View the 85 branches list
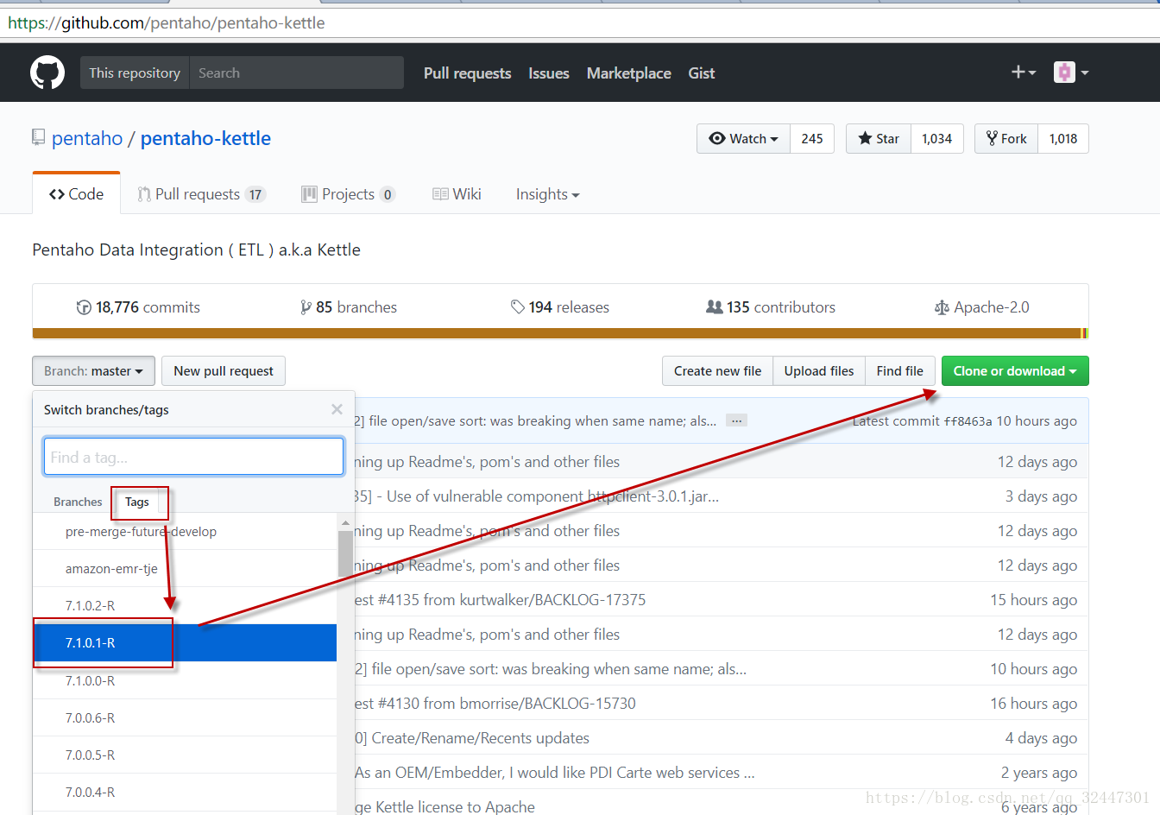The width and height of the screenshot is (1160, 815). coord(349,307)
